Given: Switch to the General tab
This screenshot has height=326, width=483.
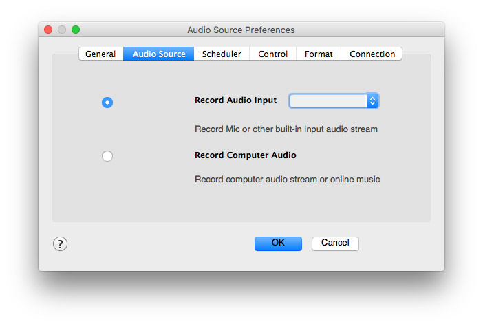Looking at the screenshot, I should [100, 54].
